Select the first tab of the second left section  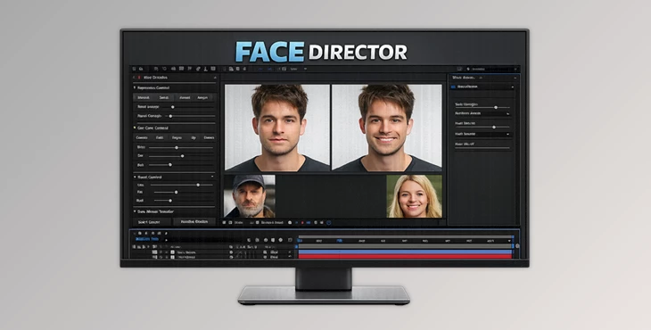pyautogui.click(x=142, y=137)
